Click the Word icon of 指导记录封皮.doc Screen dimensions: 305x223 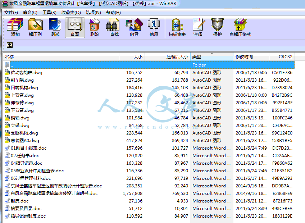click(x=7, y=216)
